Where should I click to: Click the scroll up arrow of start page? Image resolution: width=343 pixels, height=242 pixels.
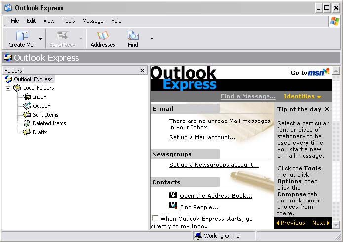336,71
